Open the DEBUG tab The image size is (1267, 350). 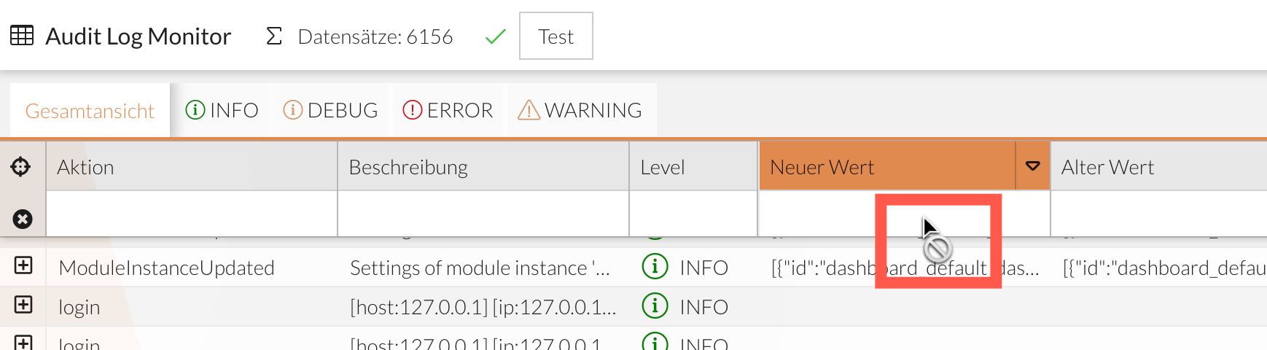pos(330,110)
